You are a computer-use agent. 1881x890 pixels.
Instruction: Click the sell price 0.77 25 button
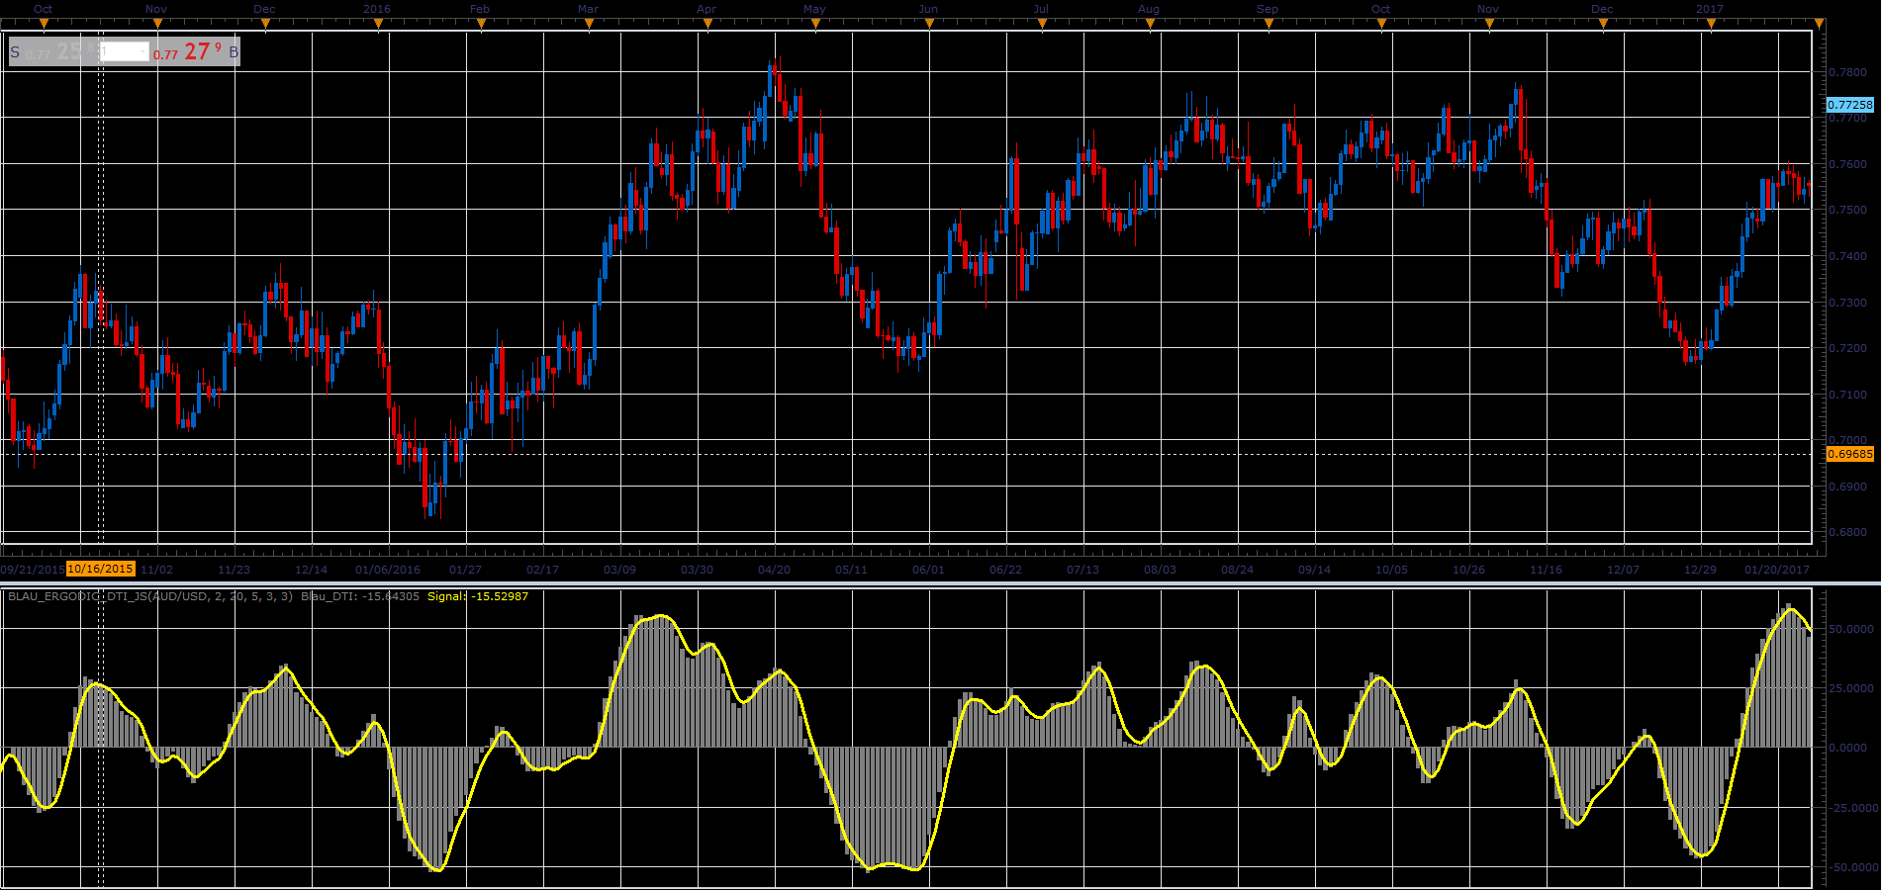[x=54, y=52]
